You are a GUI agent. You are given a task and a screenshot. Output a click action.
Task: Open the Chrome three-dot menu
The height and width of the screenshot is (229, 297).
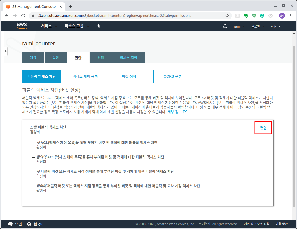[x=290, y=16]
